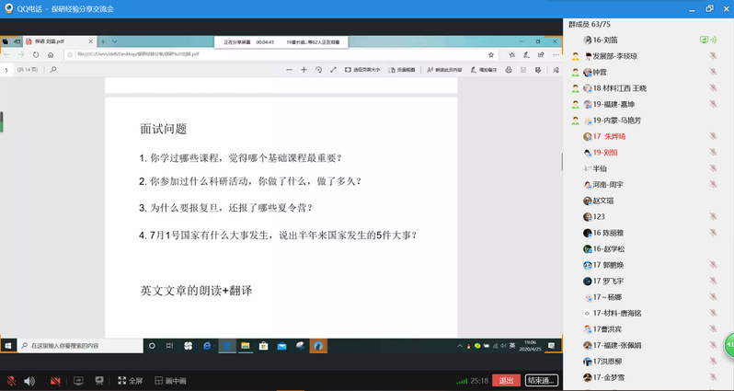This screenshot has height=391, width=734.
Task: Zoom out the PDF with the minus icon
Action: coord(290,70)
